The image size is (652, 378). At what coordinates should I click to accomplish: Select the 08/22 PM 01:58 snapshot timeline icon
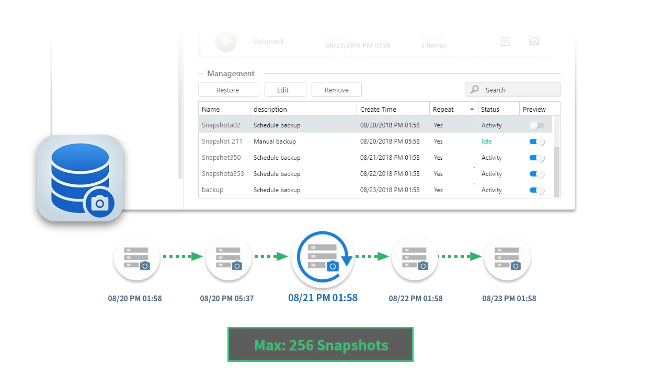415,258
